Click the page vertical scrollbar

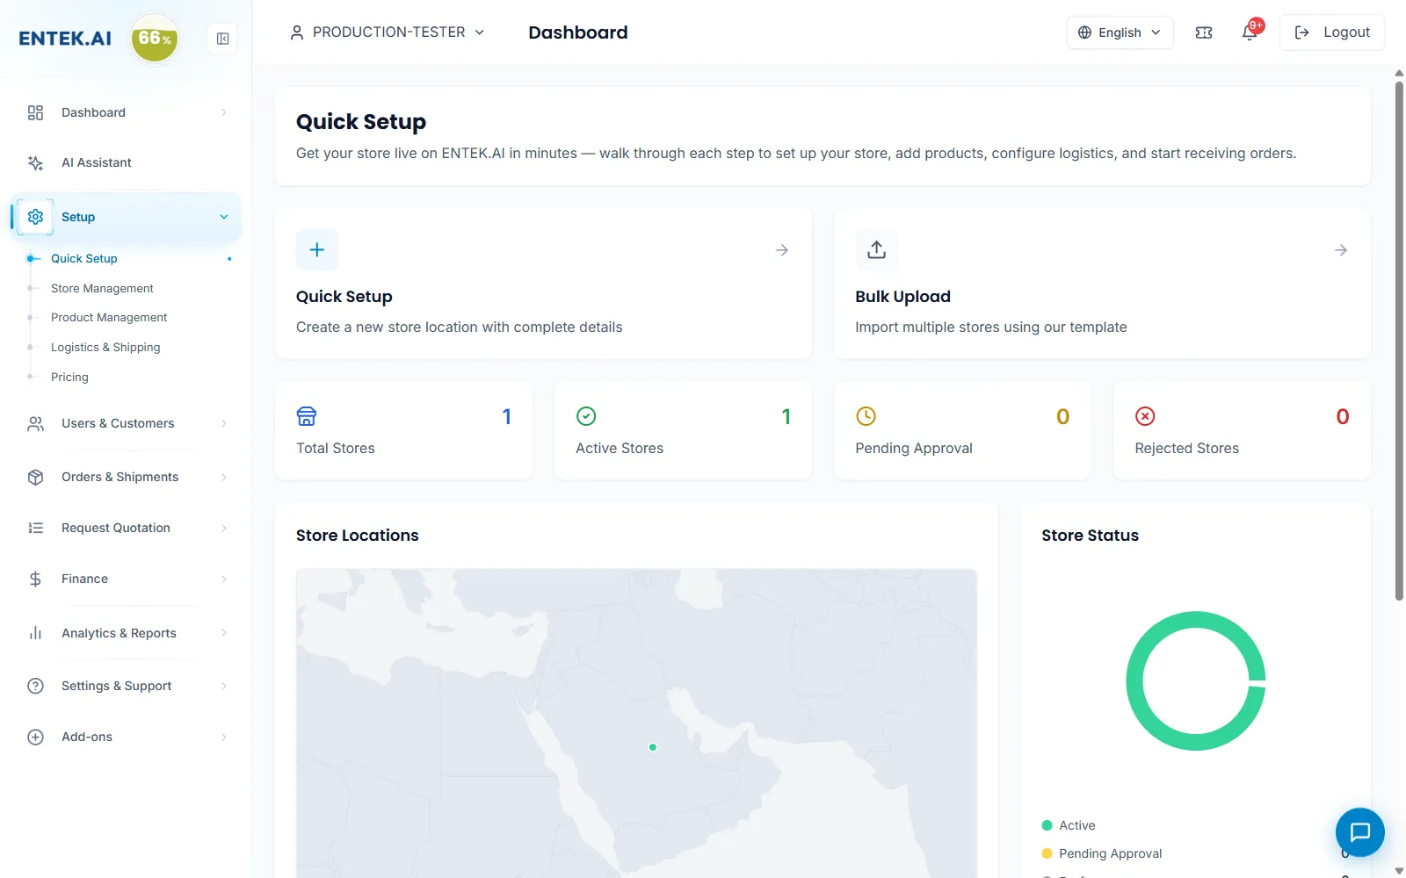pos(1399,340)
